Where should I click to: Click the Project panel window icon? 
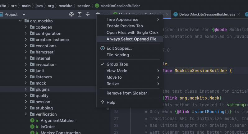point(1,15)
